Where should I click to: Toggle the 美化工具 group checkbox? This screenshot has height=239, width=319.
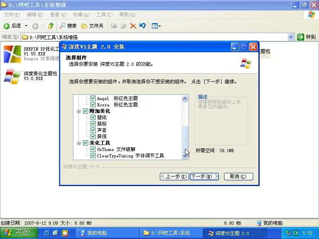tap(85, 143)
